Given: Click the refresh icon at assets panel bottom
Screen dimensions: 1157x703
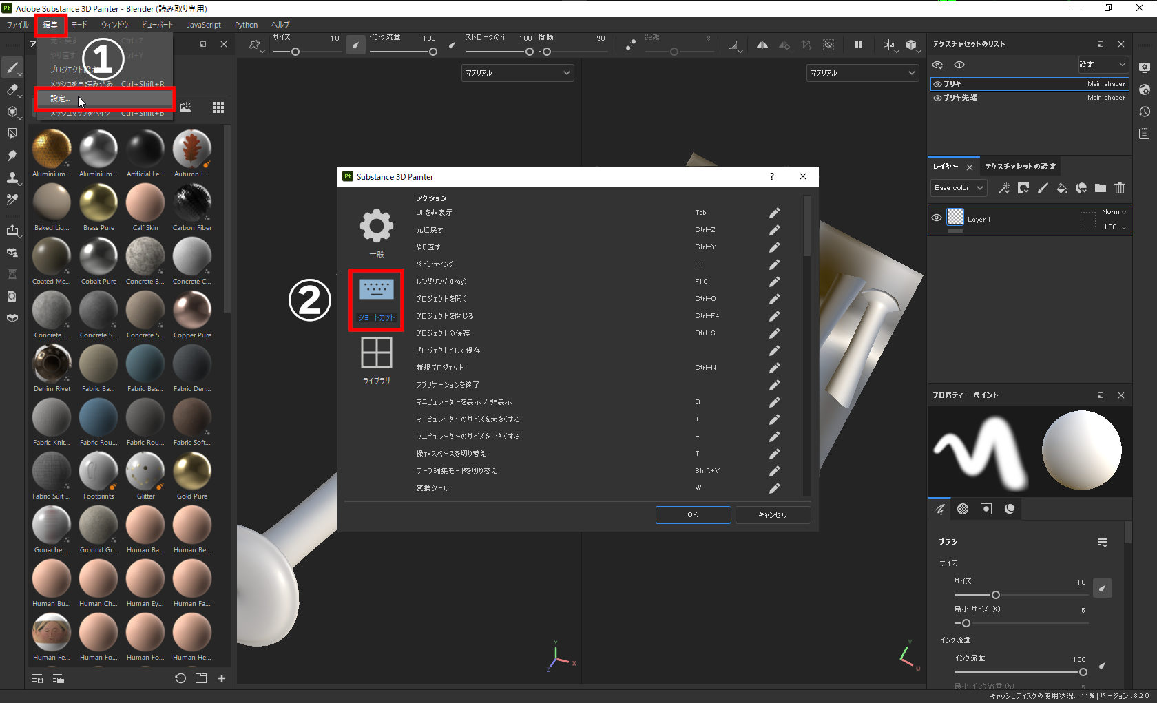Looking at the screenshot, I should tap(180, 678).
